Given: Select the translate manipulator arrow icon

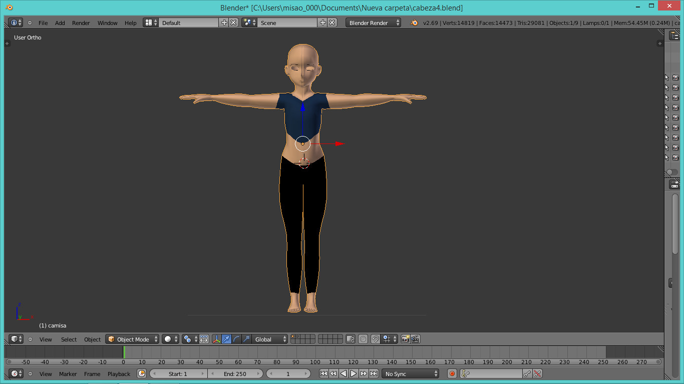Looking at the screenshot, I should point(226,339).
